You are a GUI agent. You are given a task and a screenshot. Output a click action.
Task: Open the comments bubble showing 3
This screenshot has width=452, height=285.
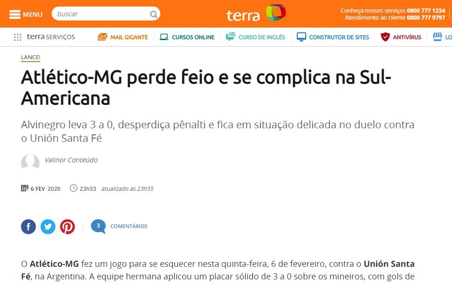click(x=98, y=226)
